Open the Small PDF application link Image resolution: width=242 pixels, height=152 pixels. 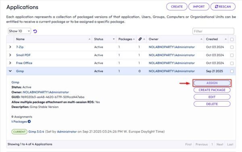click(23, 55)
